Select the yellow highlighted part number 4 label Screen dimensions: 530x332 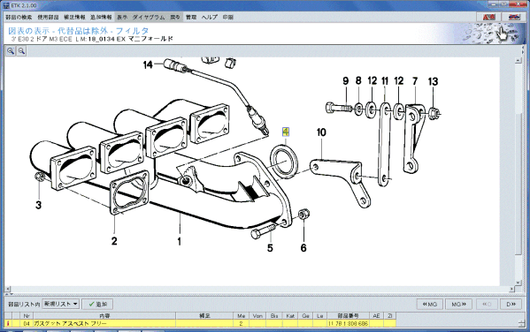(x=286, y=132)
